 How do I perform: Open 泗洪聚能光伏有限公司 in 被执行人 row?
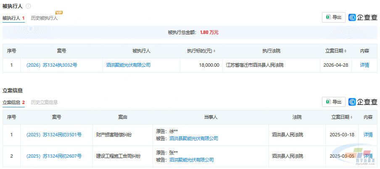pos(129,65)
